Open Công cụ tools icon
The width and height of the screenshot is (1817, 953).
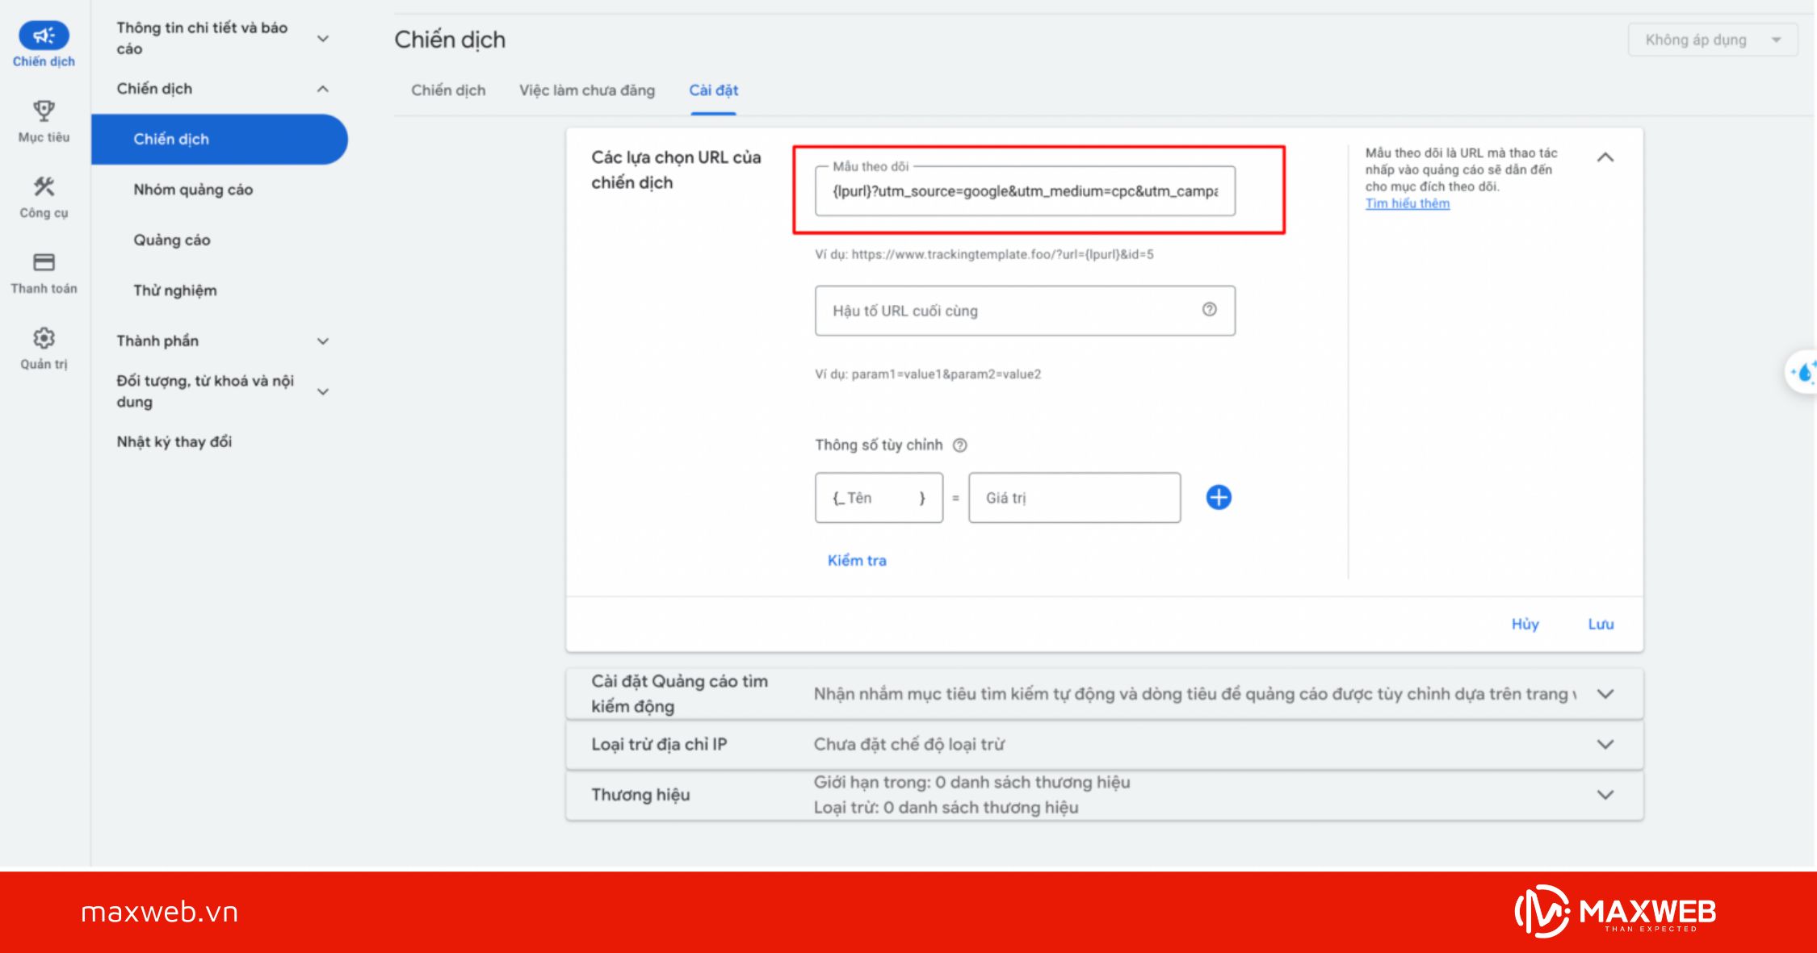[x=44, y=186]
